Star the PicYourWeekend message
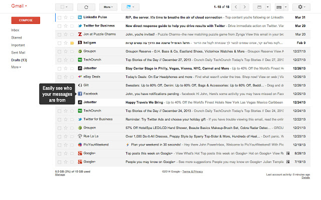This screenshot has width=321, height=200. (66, 145)
